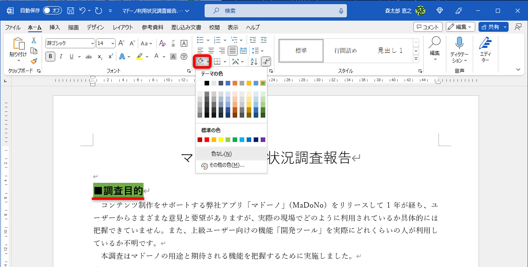Apply strikethrough formatting

tap(89, 57)
